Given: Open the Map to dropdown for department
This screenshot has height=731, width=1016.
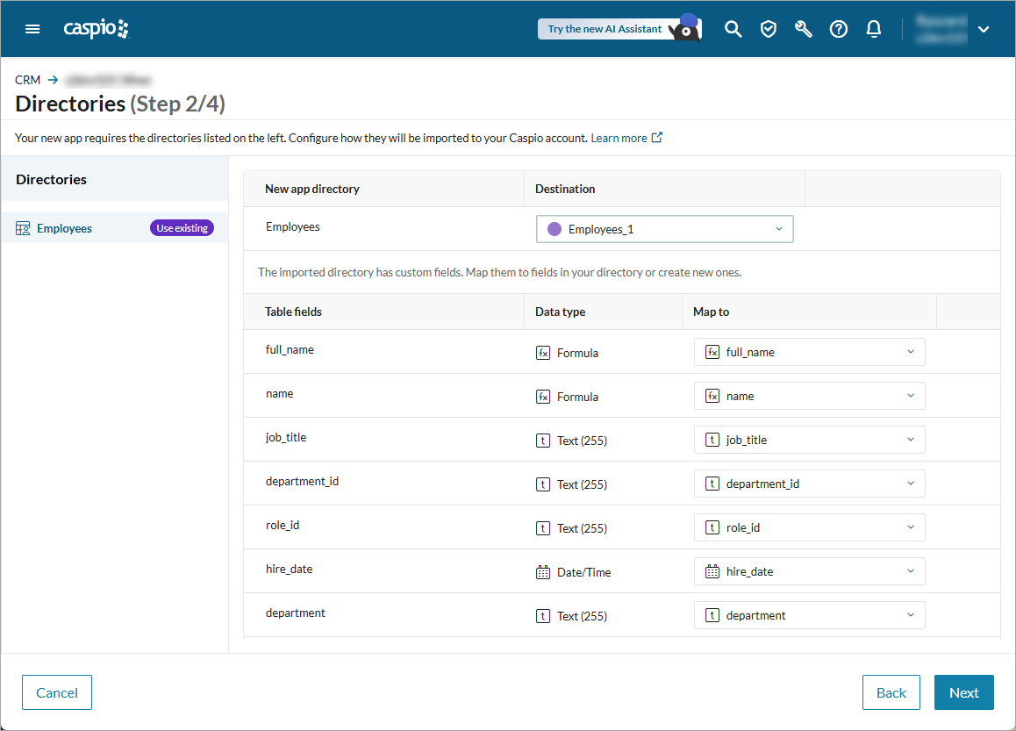Looking at the screenshot, I should tap(808, 614).
